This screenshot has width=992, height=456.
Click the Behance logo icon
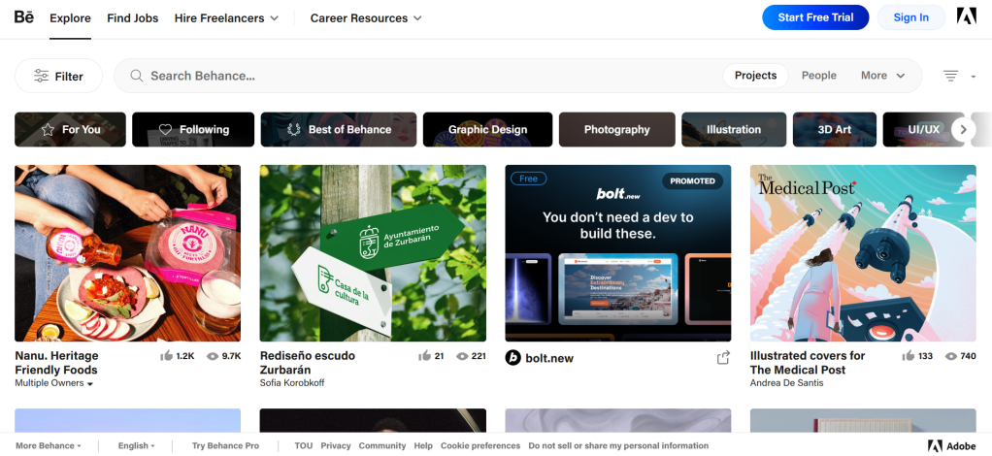(x=24, y=17)
